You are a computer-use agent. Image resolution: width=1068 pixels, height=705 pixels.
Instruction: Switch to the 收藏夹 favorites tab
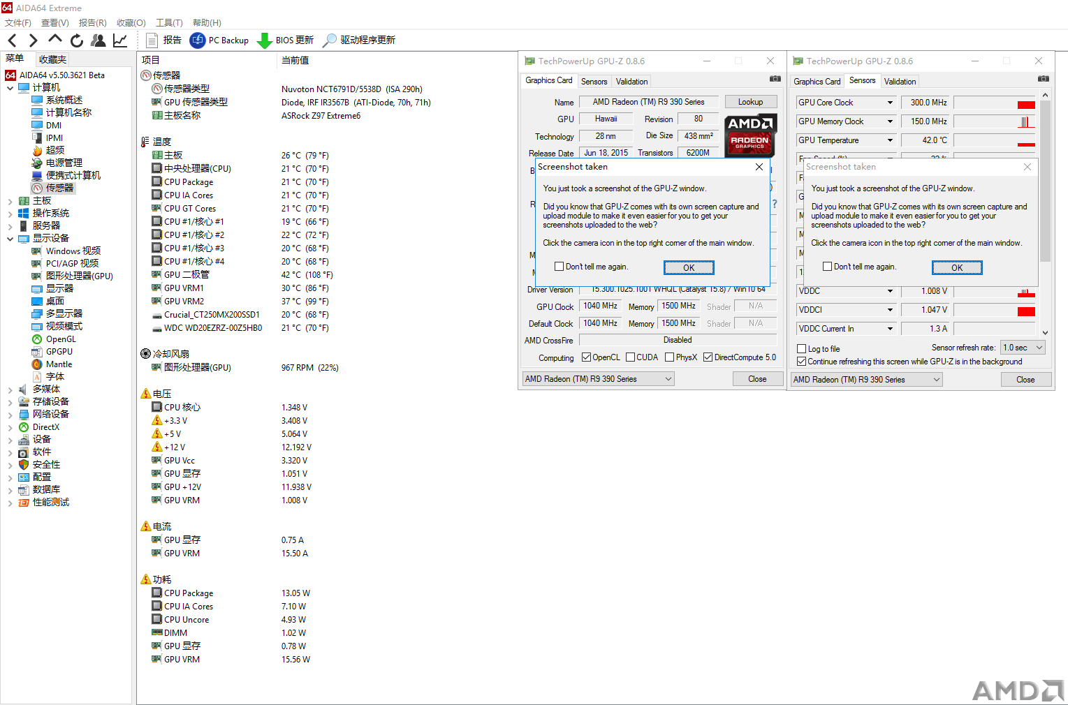click(52, 59)
